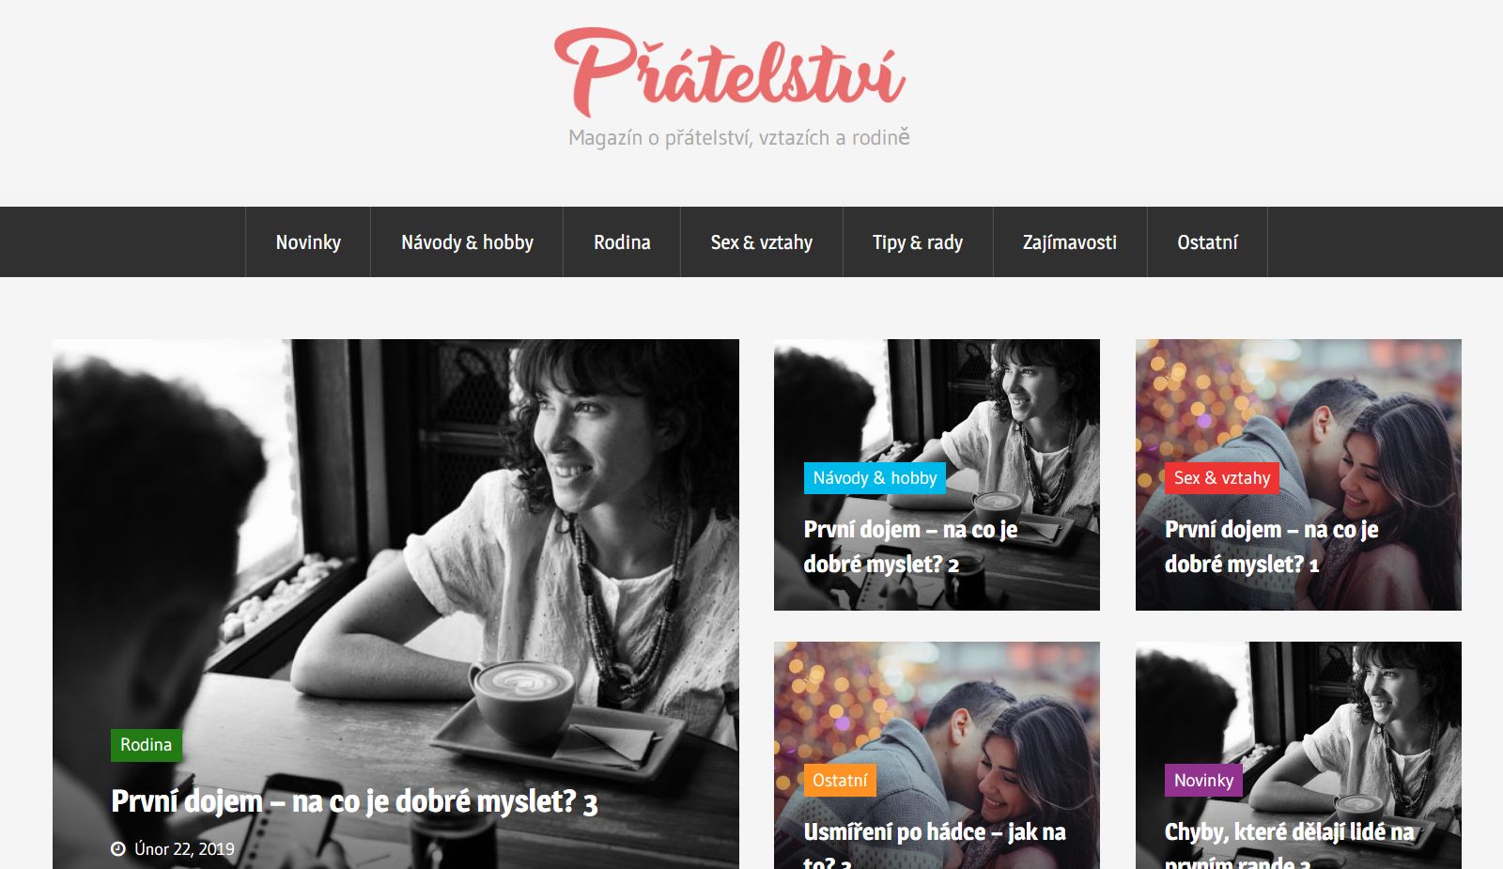Open the Sex & vztahy menu item
This screenshot has height=869, width=1503.
click(762, 242)
